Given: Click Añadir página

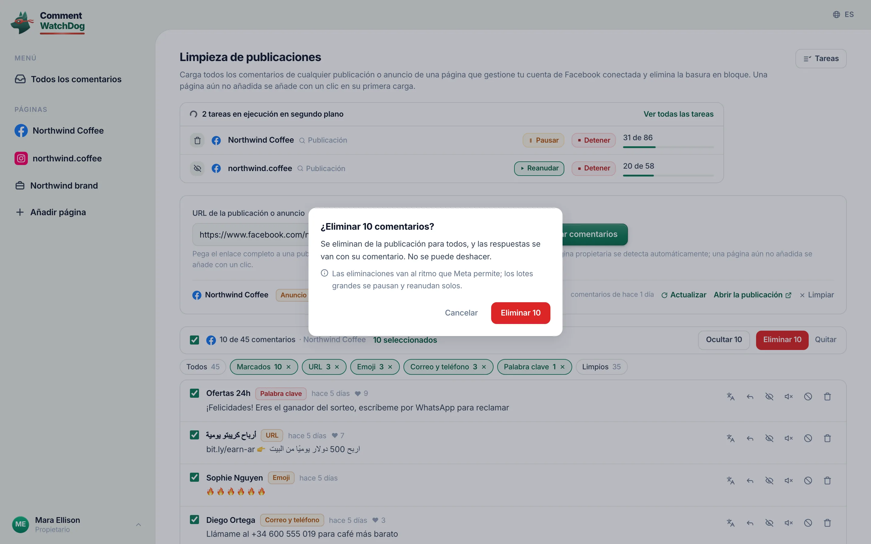Looking at the screenshot, I should click(x=51, y=212).
